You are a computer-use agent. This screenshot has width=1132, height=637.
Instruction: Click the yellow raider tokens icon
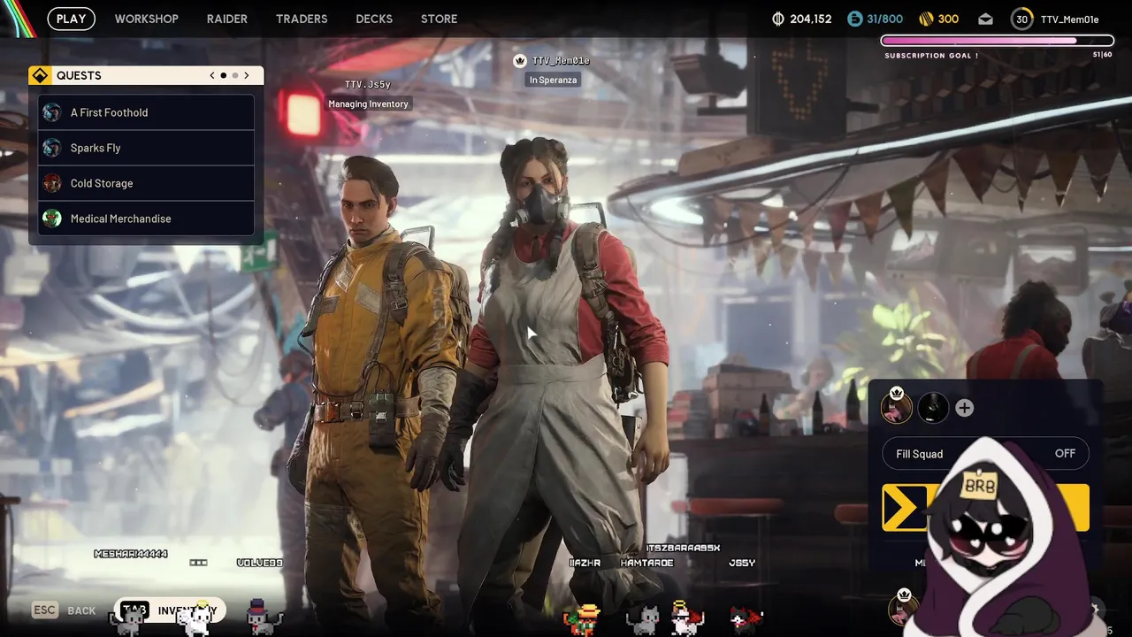926,19
